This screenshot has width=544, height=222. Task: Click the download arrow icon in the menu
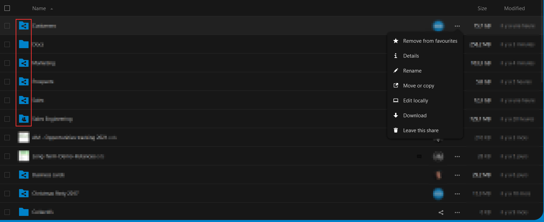pyautogui.click(x=396, y=115)
